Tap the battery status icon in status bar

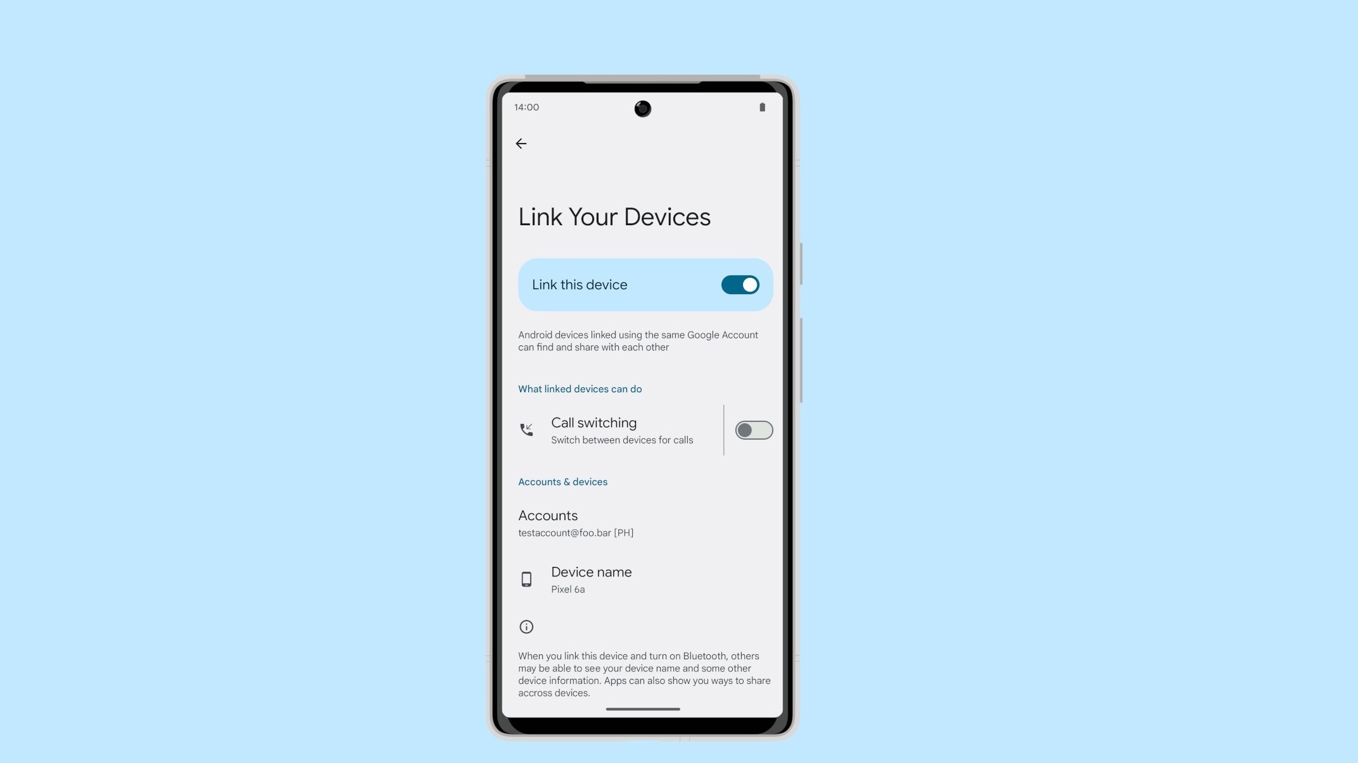pyautogui.click(x=762, y=107)
